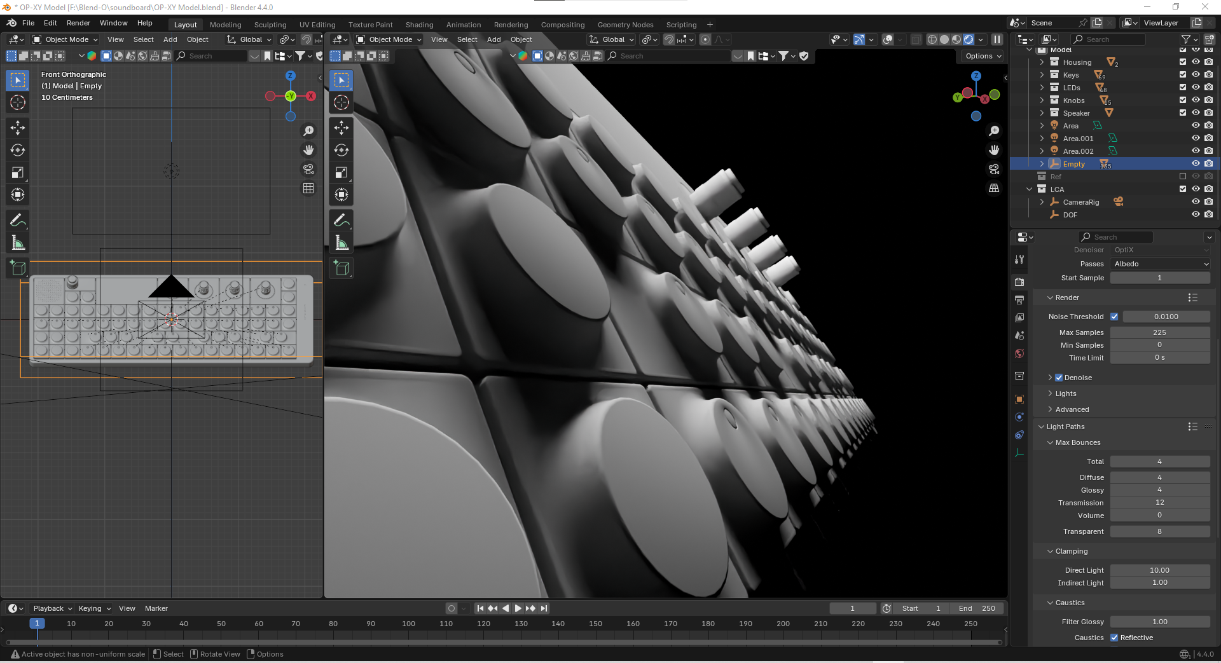Viewport: 1221px width, 663px height.
Task: Toggle Reflective caustics checkbox
Action: point(1114,638)
